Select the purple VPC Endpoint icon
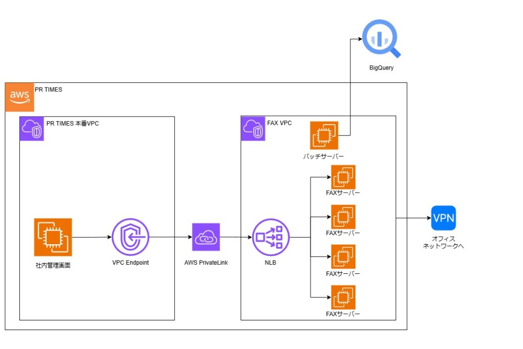Screen dimensions: 523x349 (x=130, y=237)
